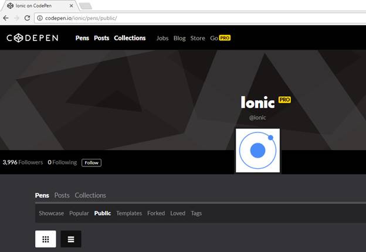Screen dimensions: 366x252
Task: Click the yellow PRO badge beside Ionic
Action: tap(284, 100)
